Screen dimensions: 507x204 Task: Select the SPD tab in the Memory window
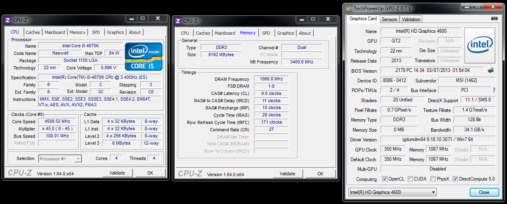(x=266, y=33)
